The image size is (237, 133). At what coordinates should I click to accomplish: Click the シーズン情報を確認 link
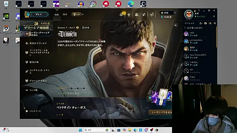(x=69, y=93)
